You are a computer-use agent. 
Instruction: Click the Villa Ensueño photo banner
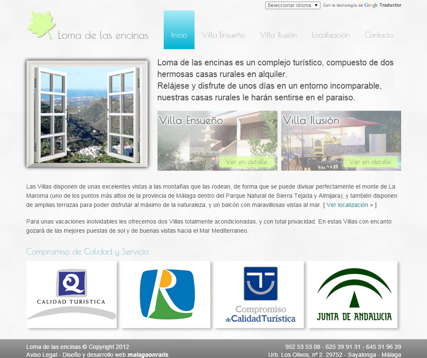point(217,141)
